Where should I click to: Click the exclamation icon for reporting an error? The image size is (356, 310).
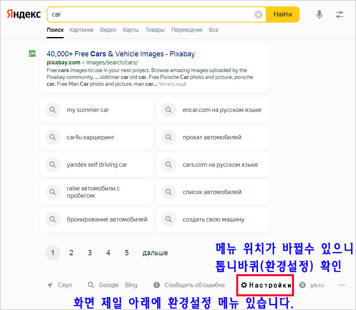tap(157, 285)
